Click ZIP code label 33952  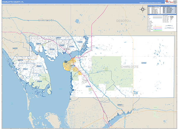coord(62,45)
